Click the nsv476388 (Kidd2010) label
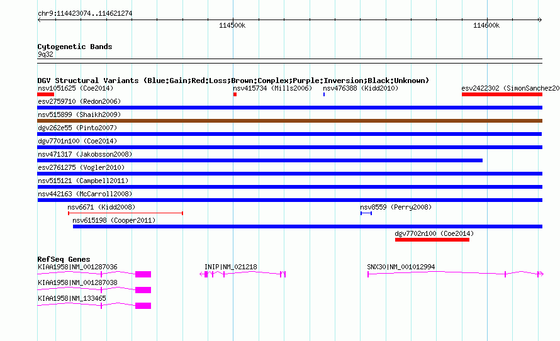Viewport: 560px width, 341px height. click(x=361, y=88)
